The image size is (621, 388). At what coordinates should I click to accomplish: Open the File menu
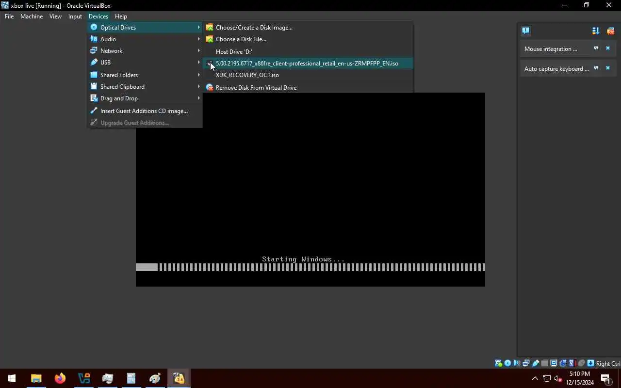[9, 16]
